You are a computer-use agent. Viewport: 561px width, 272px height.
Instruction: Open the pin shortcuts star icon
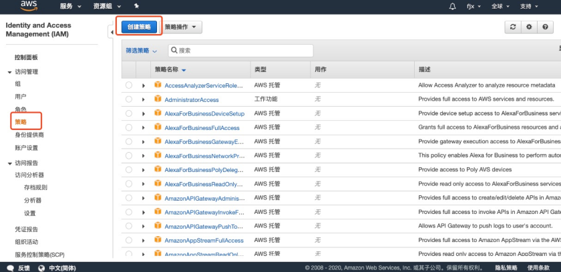click(x=136, y=7)
